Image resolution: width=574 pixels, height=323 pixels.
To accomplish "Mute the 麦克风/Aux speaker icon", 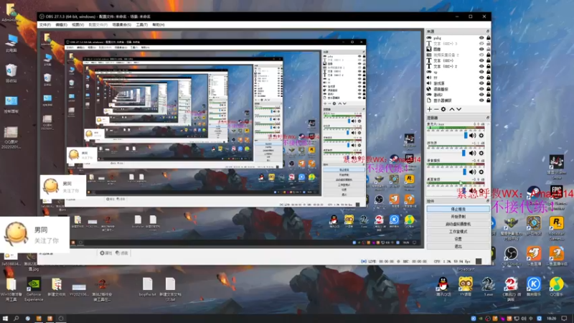I will point(473,136).
